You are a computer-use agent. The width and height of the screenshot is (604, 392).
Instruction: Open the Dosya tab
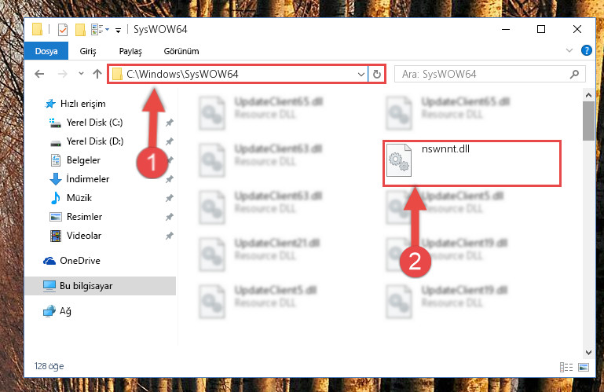coord(46,51)
